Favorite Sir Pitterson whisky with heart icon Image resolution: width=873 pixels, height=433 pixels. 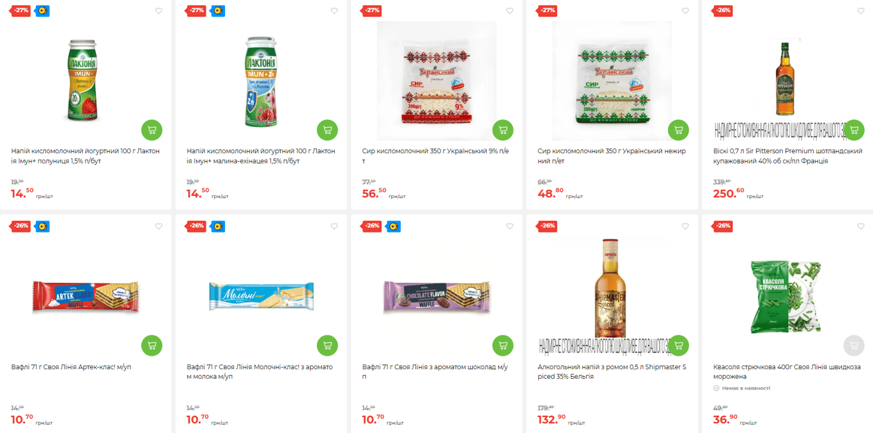pos(861,11)
